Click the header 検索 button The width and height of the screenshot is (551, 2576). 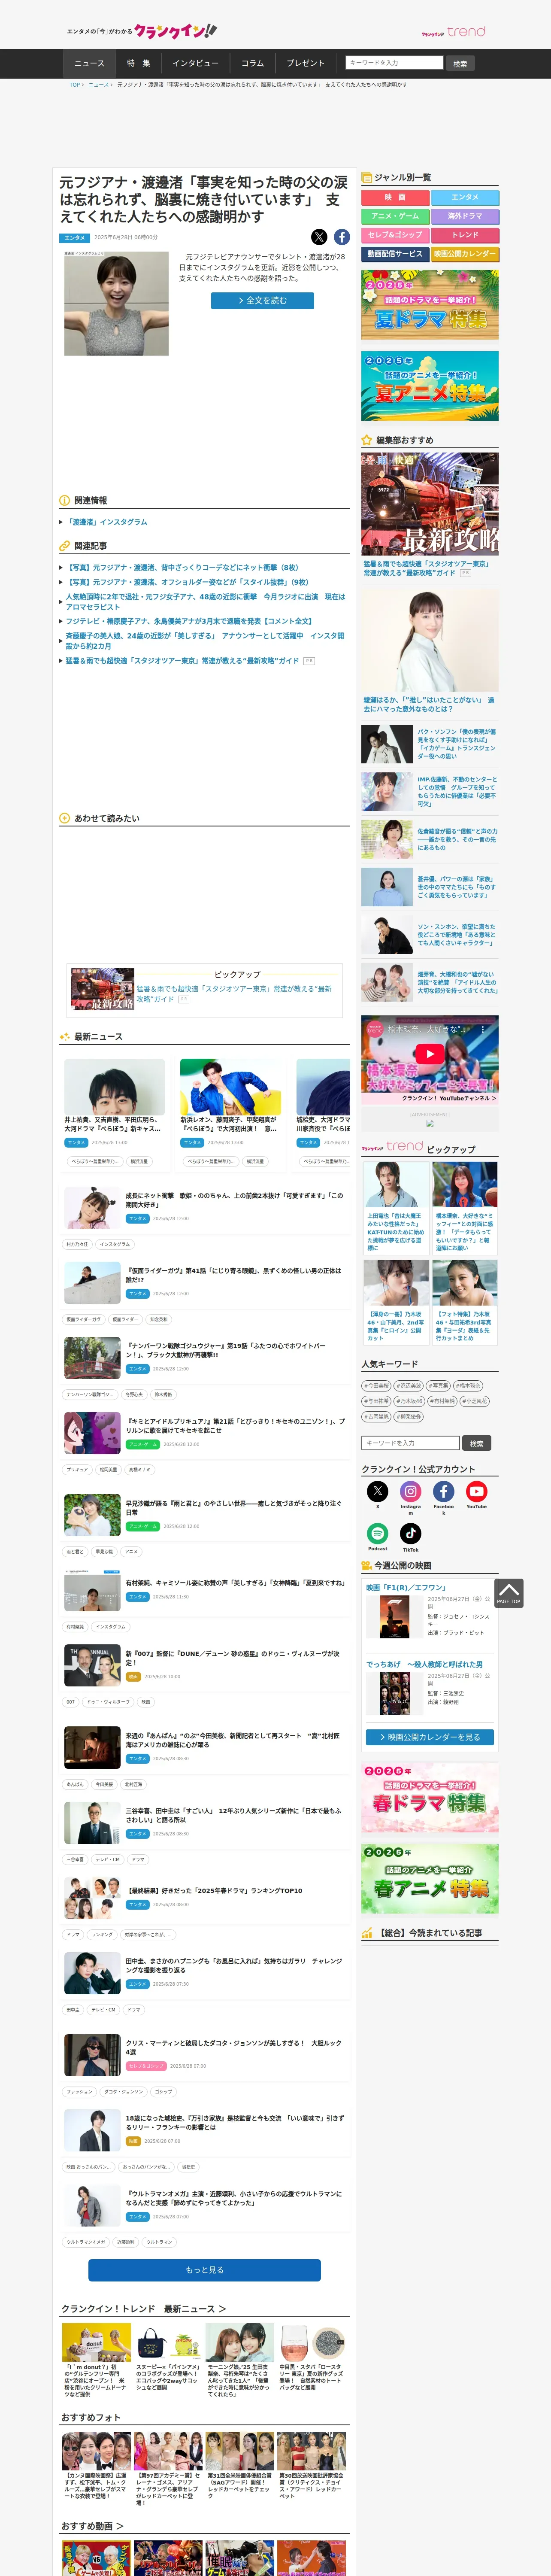460,63
